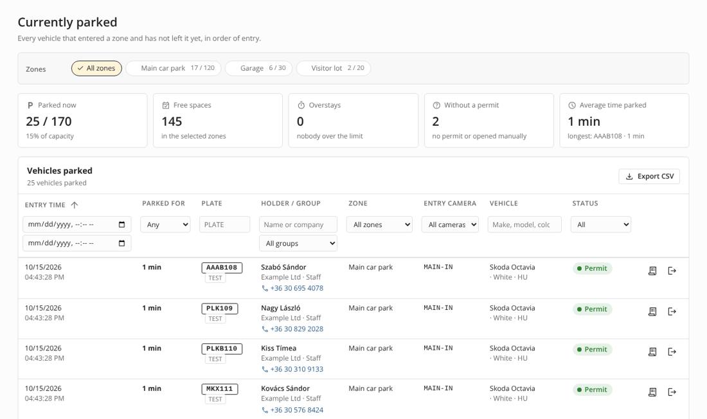Focus the PLATE filter input
Viewport: 707px width, 419px height.
click(224, 225)
